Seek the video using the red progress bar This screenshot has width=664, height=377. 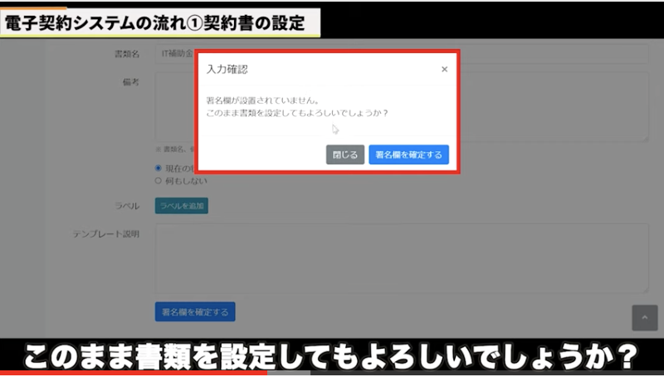(x=133, y=373)
